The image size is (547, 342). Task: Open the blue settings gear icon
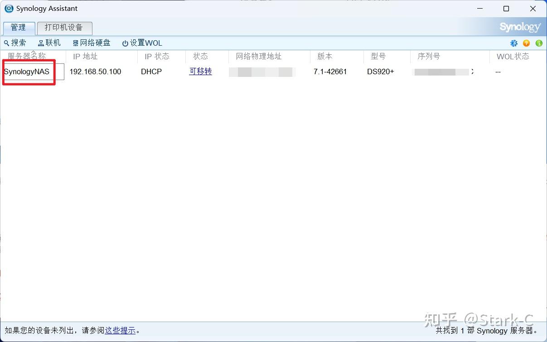coord(514,43)
